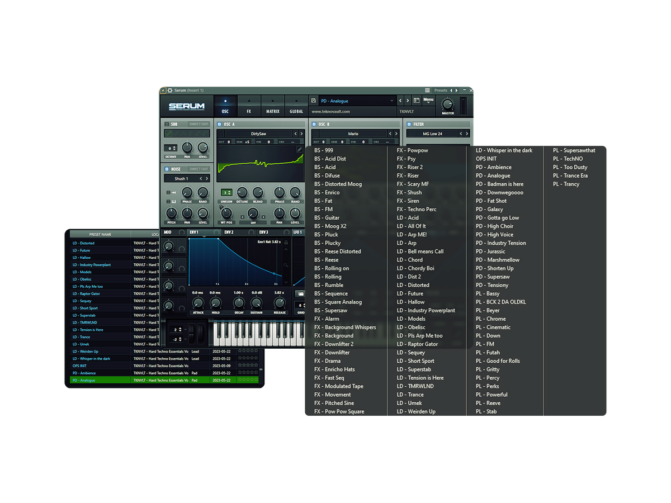Click the GRID button below the Release knob

[x=300, y=312]
